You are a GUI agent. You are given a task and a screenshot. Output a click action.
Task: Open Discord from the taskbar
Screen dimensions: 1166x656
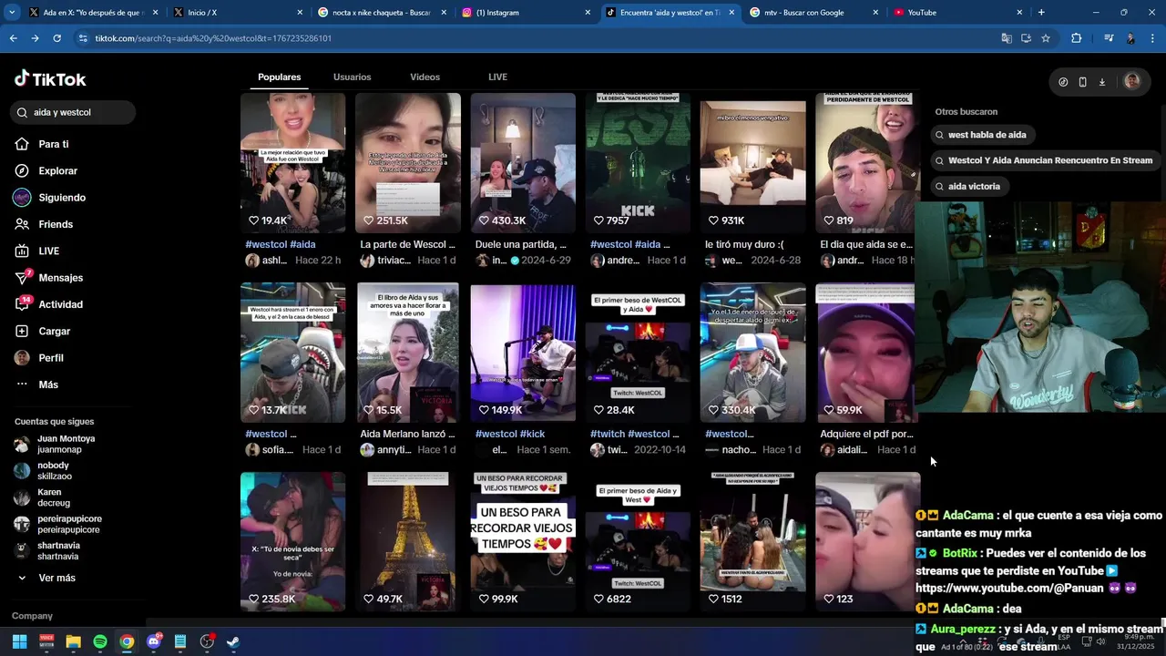(153, 641)
